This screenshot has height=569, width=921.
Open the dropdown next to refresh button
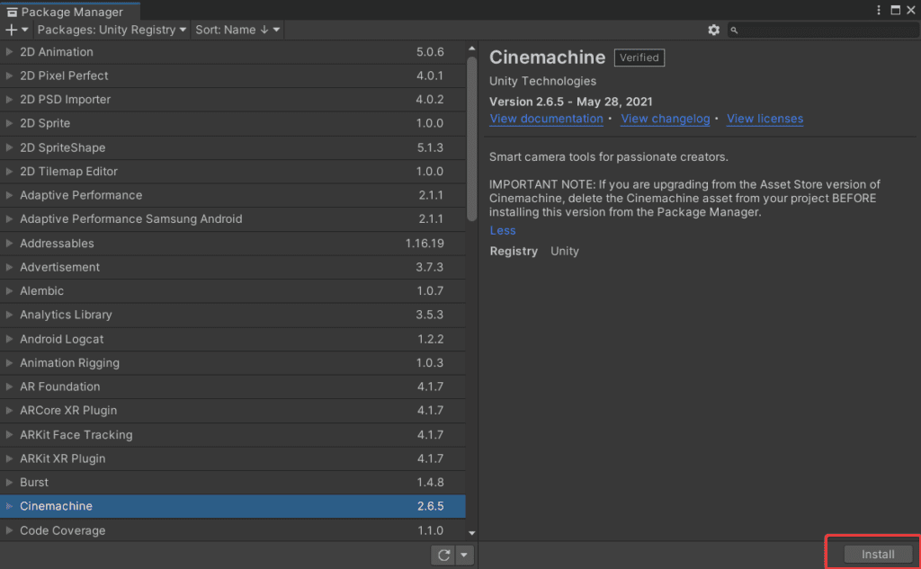tap(464, 555)
